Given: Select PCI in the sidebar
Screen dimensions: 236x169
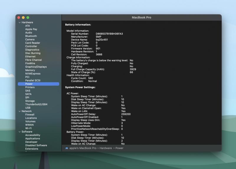Looking at the screenshot, I should tap(27, 77).
